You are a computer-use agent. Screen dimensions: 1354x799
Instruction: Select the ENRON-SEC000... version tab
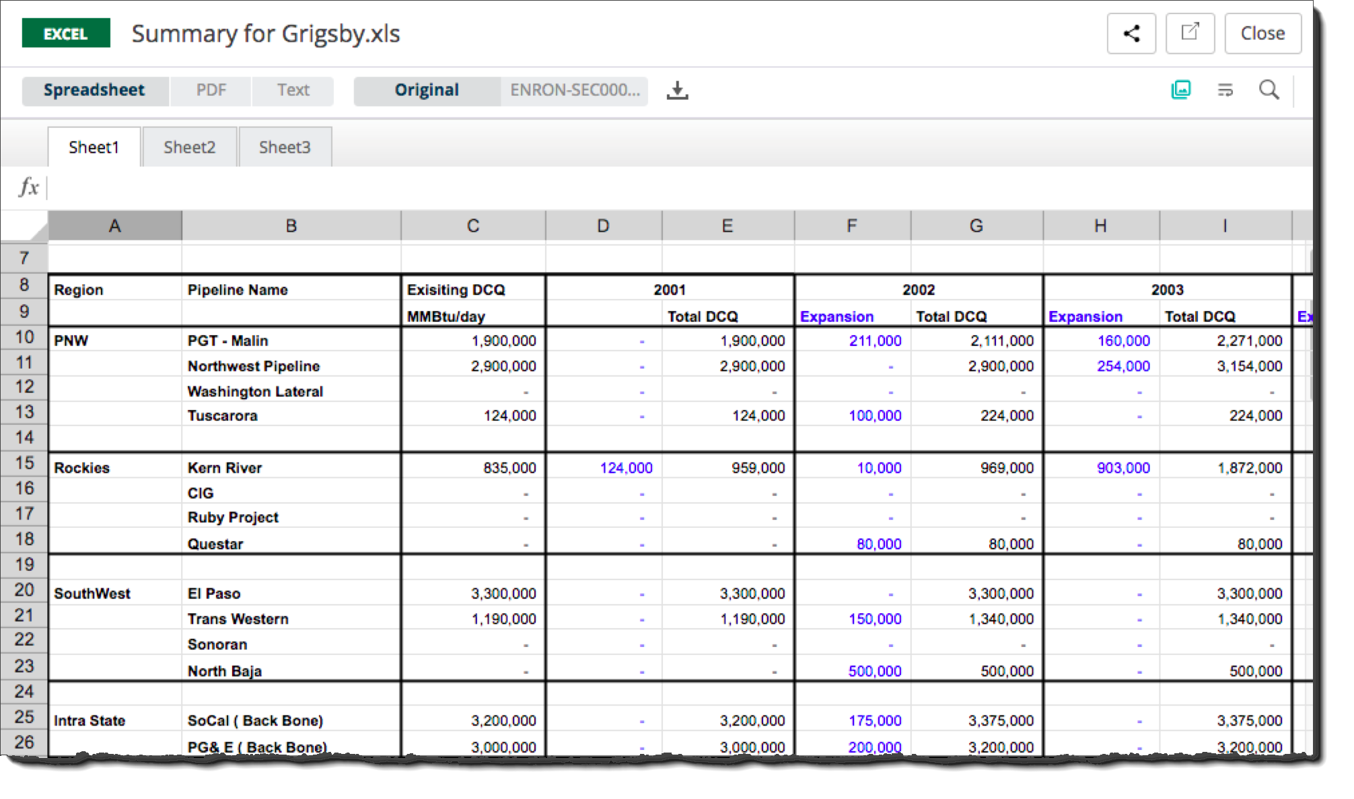coord(574,90)
